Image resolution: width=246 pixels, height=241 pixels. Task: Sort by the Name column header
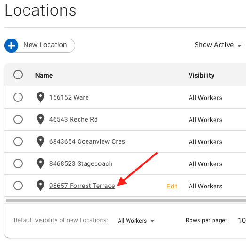tap(44, 75)
